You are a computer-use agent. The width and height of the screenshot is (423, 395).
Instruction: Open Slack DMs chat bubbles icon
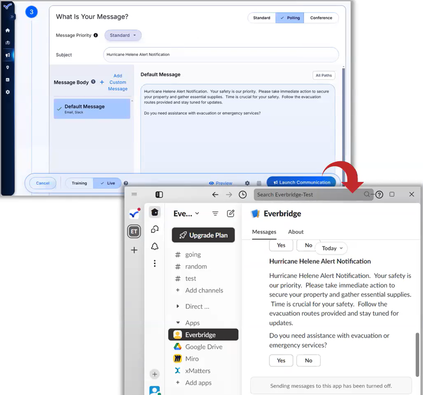(155, 229)
